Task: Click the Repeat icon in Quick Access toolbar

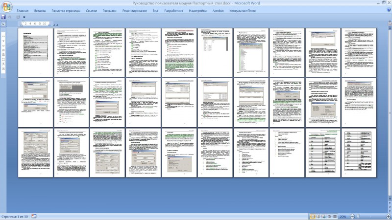Action: click(x=18, y=17)
